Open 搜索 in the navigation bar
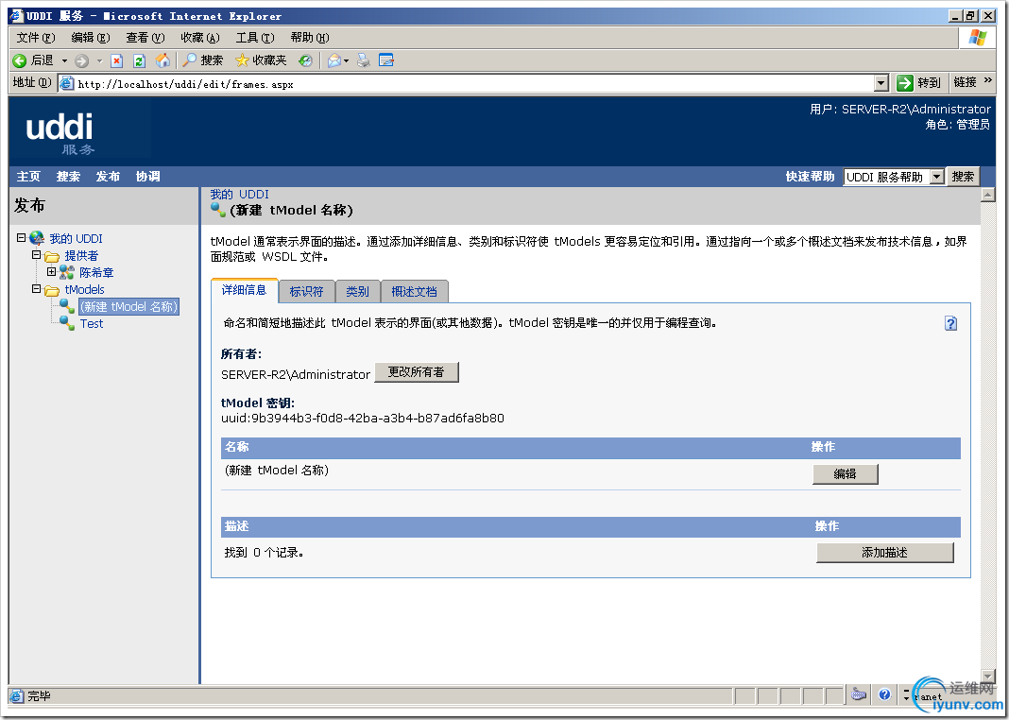The height and width of the screenshot is (720, 1009). [68, 177]
